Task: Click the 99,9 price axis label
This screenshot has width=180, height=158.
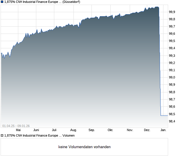Action: coord(172,12)
